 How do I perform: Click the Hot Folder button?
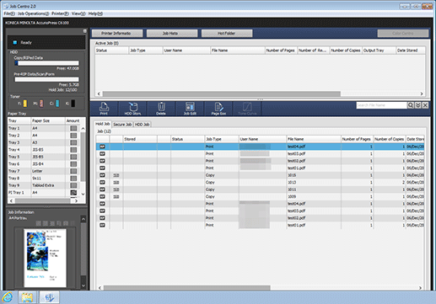(x=227, y=34)
